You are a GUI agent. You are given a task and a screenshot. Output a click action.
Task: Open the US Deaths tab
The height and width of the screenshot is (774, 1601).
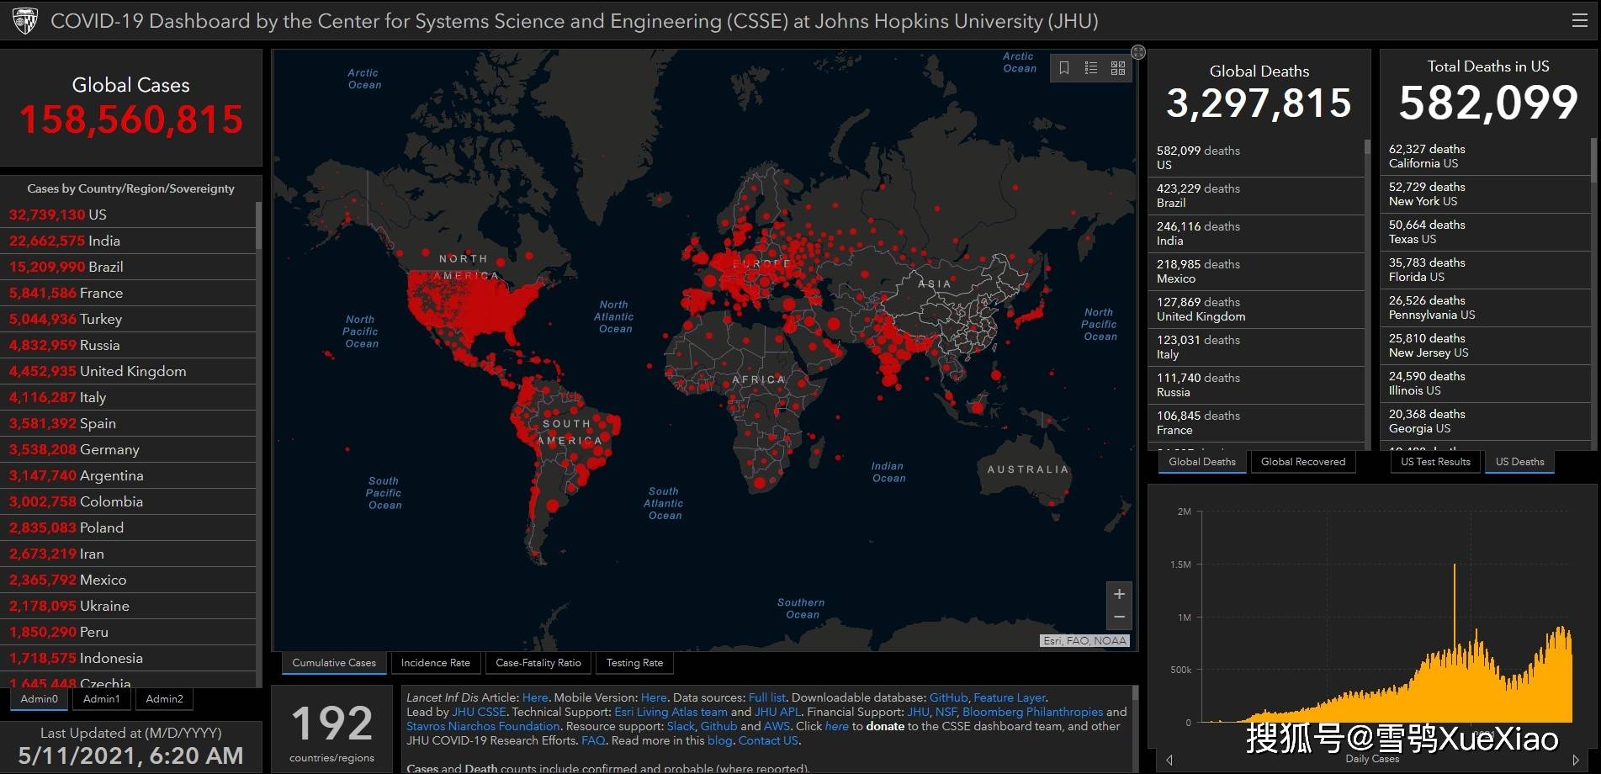[x=1519, y=462]
